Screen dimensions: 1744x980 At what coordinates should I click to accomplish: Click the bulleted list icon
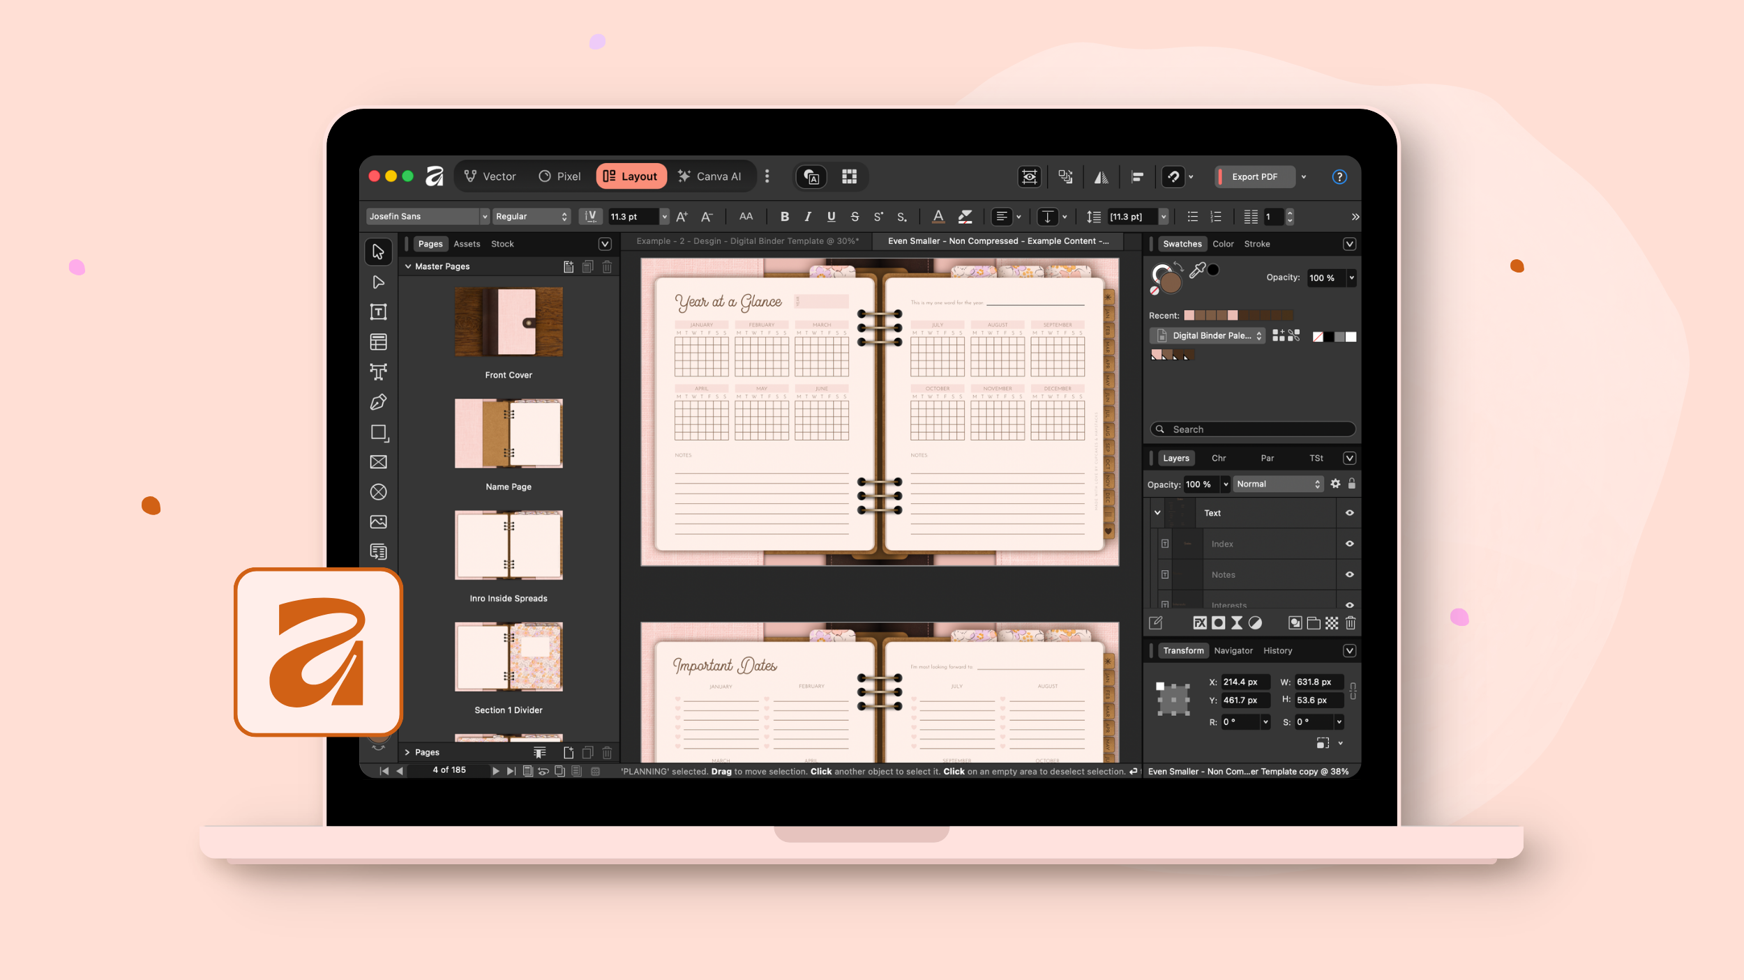(x=1192, y=217)
